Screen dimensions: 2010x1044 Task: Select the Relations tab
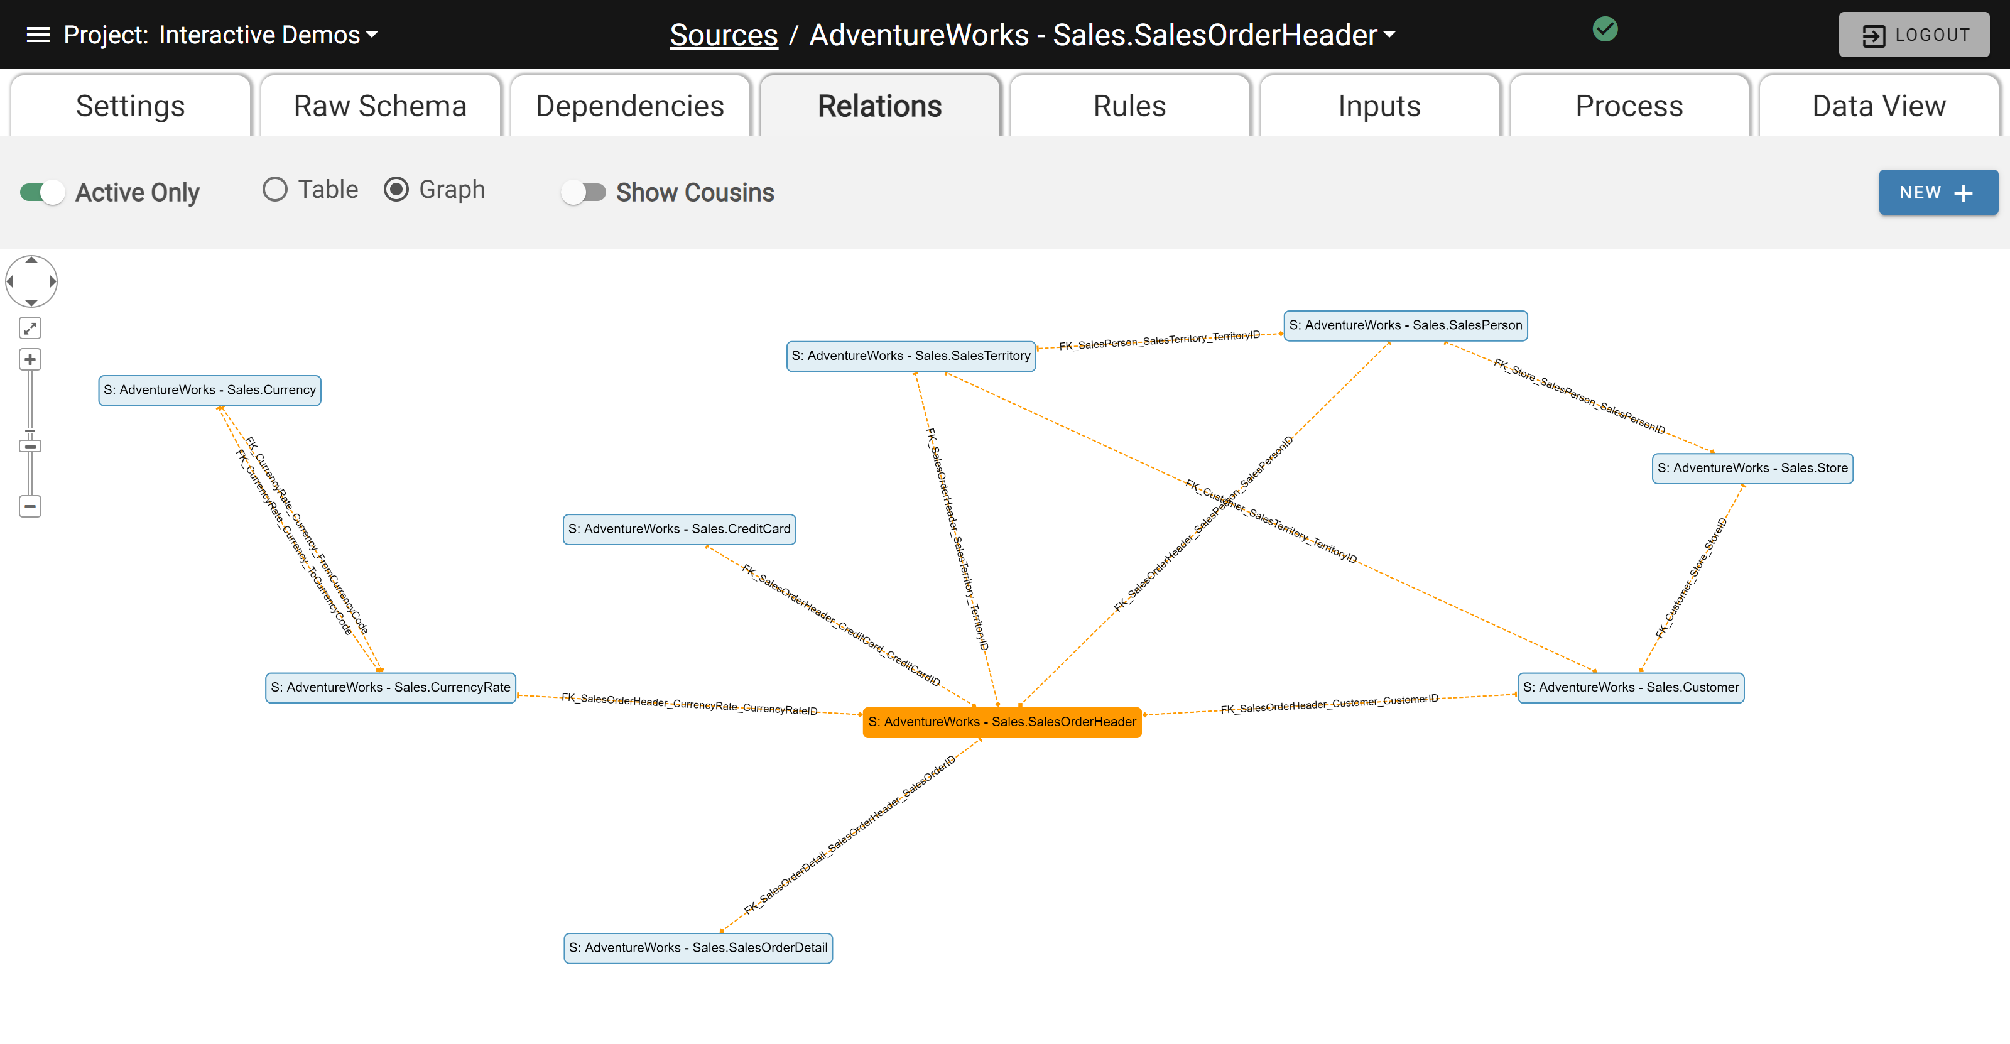click(x=879, y=106)
